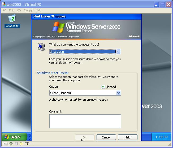Viewport: 173px width, 148px height.
Task: Click the CD drive status icon
Action: (11, 143)
